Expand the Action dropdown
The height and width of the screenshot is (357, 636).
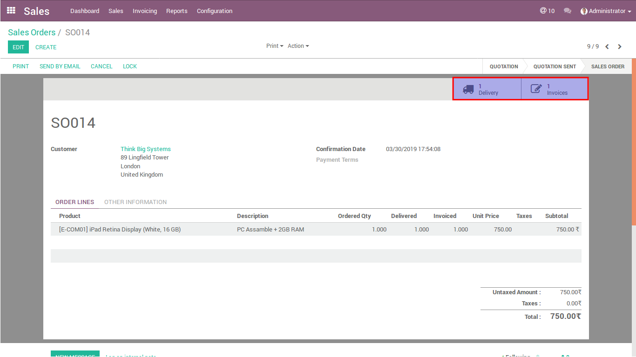298,46
